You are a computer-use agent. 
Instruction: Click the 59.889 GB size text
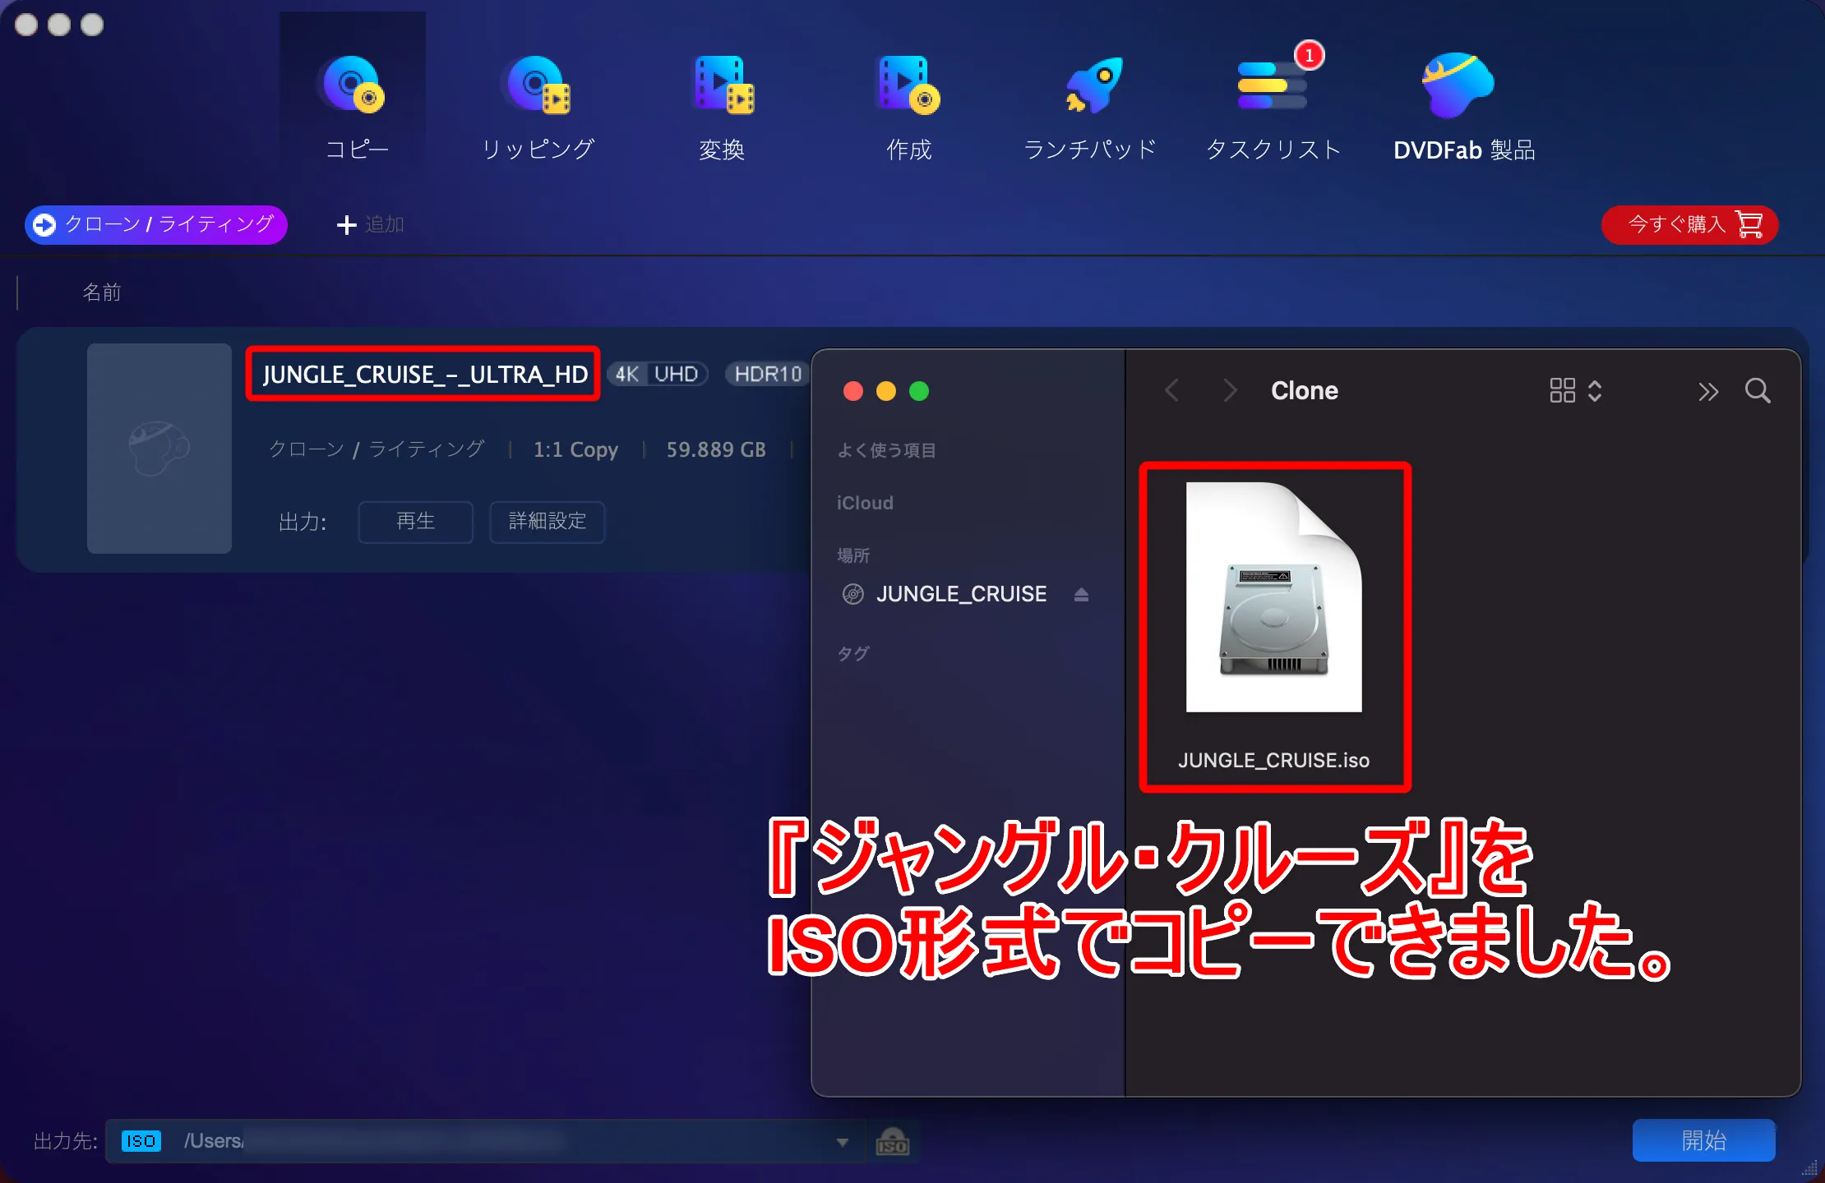click(716, 449)
